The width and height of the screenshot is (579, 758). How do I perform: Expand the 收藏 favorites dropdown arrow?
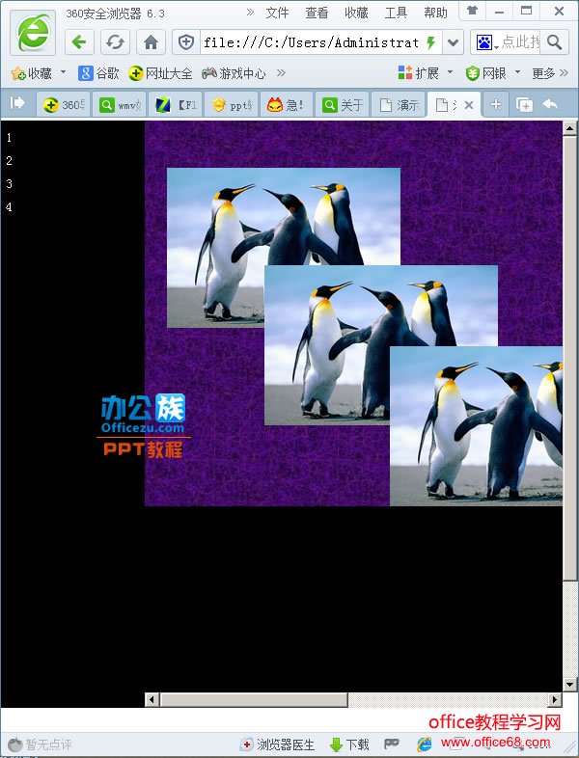click(63, 72)
